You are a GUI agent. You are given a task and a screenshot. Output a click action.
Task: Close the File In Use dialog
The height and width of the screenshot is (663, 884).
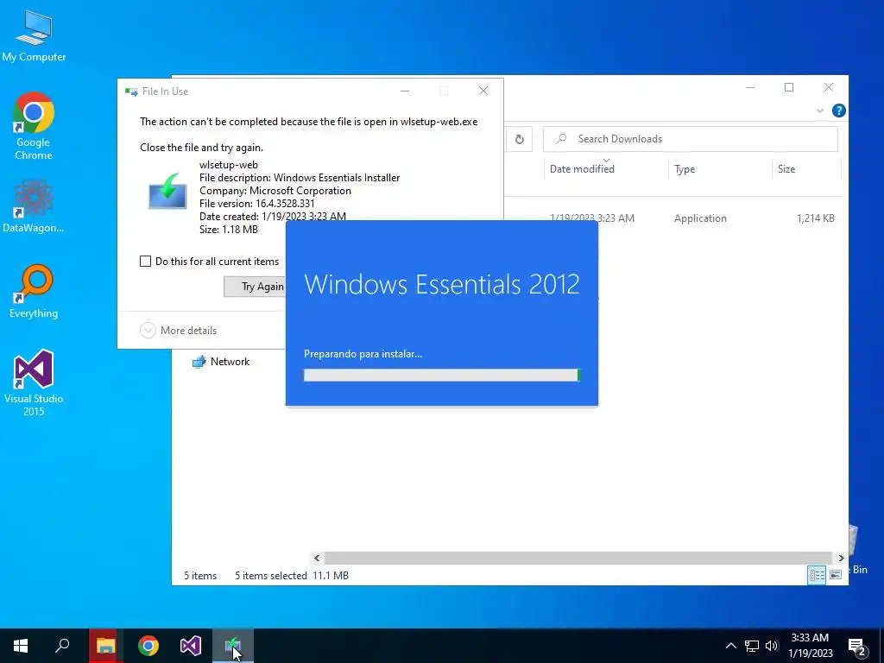pyautogui.click(x=483, y=91)
